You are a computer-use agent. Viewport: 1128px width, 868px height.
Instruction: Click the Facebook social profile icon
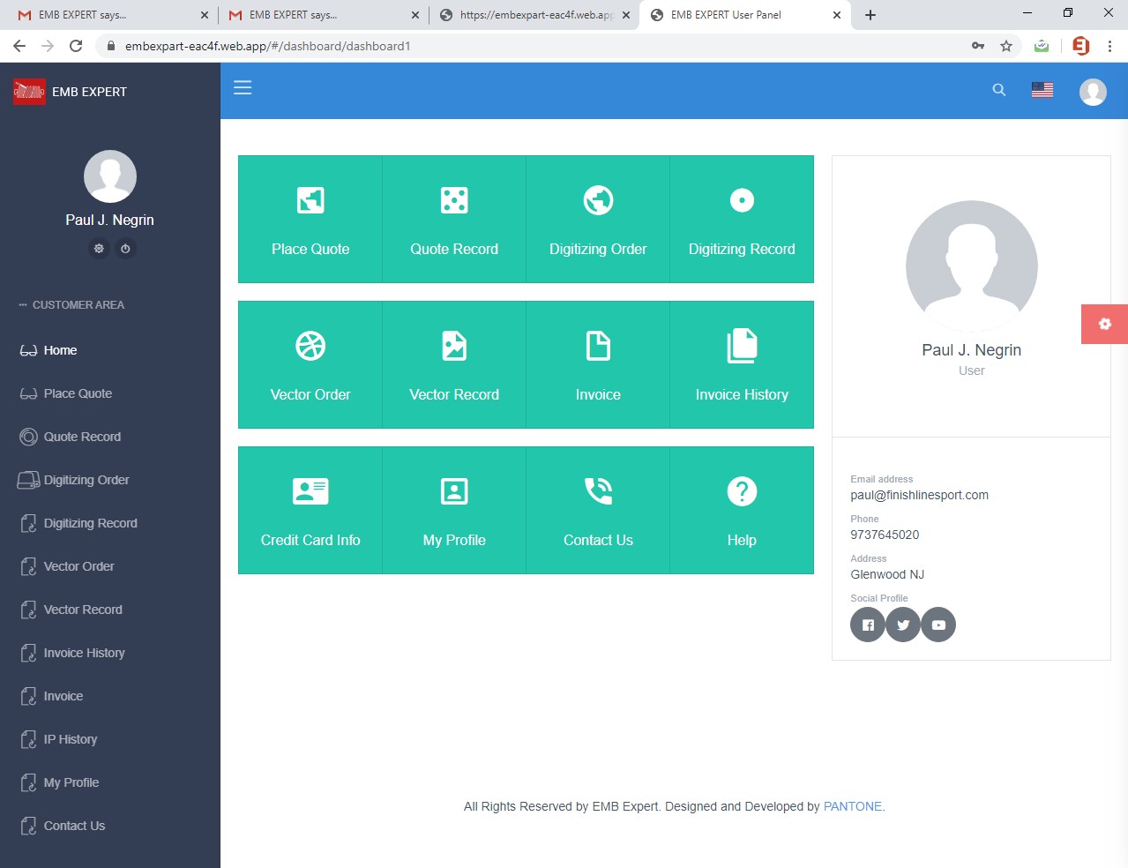pyautogui.click(x=868, y=625)
